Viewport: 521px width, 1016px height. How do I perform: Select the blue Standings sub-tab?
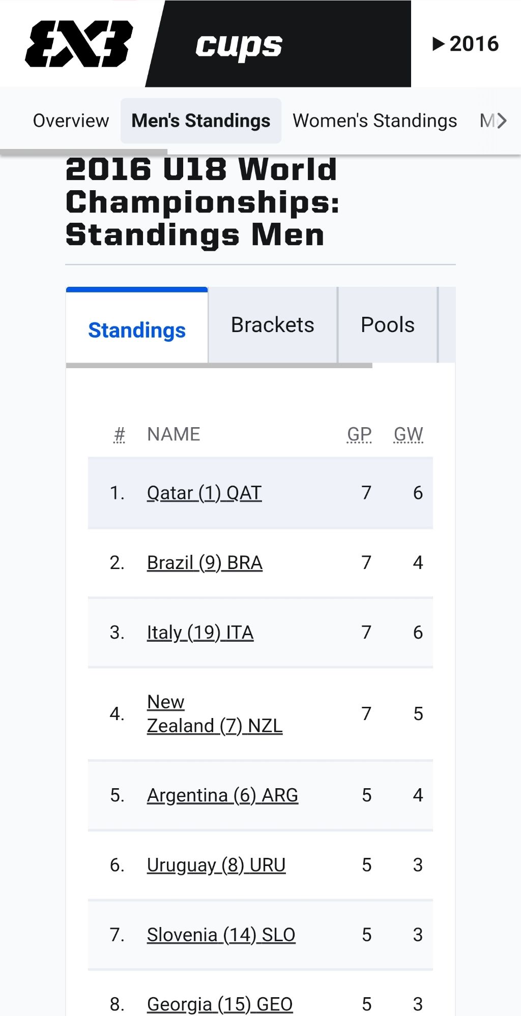137,330
